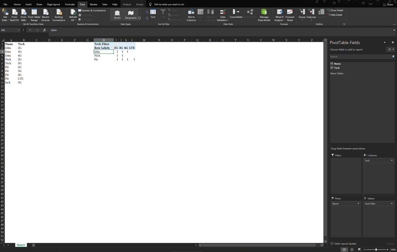Open the Outline dialog launcher
The width and height of the screenshot is (397, 252).
pos(344,24)
